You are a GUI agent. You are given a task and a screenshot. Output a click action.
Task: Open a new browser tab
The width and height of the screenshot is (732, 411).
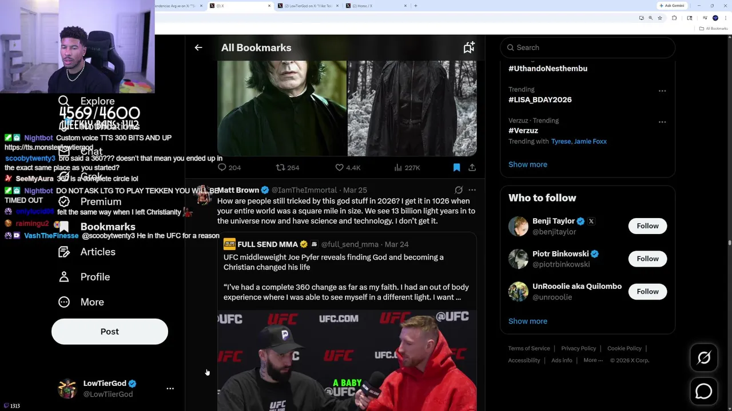(x=416, y=6)
